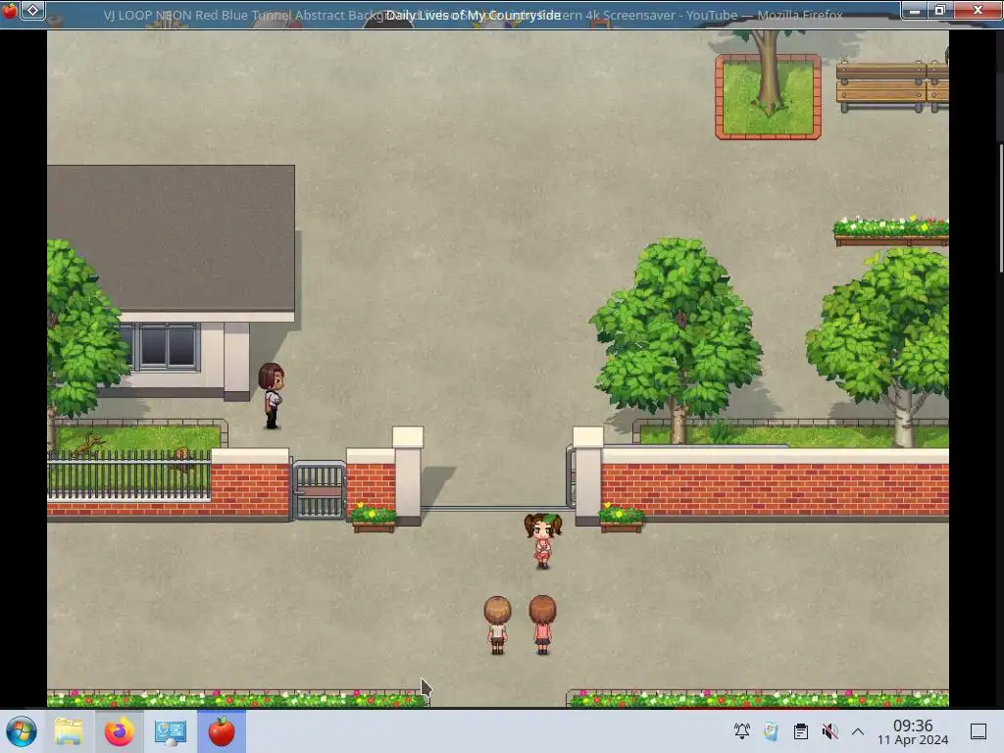Click the show desktop button
This screenshot has height=753, width=1004.
979,731
